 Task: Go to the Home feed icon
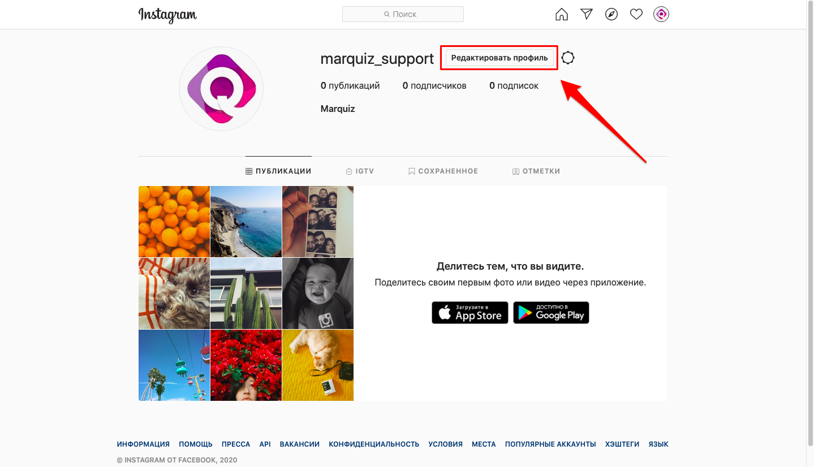[561, 14]
